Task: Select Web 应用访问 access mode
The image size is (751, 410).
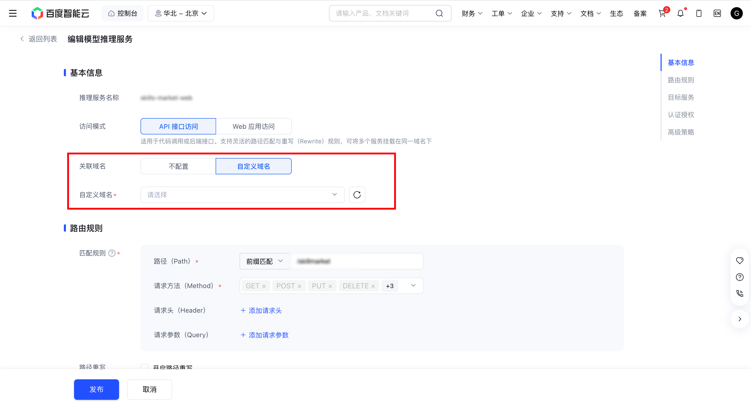Action: pyautogui.click(x=253, y=126)
